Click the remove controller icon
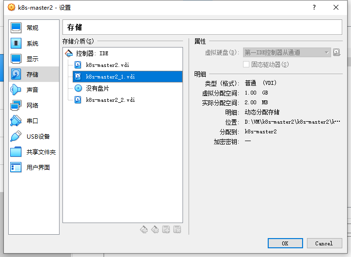Viewport: 351px width, 257px height. [x=155, y=229]
